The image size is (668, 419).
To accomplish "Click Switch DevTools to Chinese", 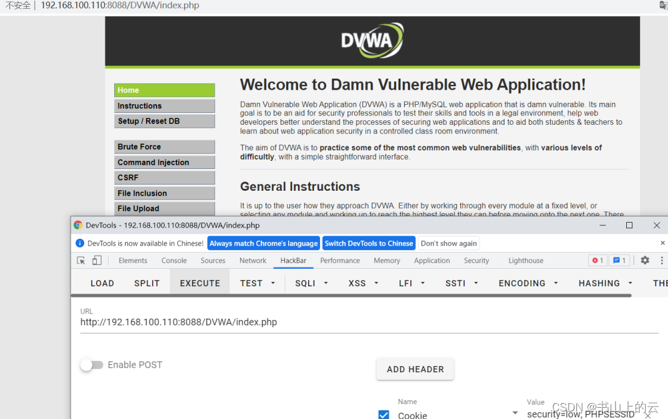I will pos(369,243).
